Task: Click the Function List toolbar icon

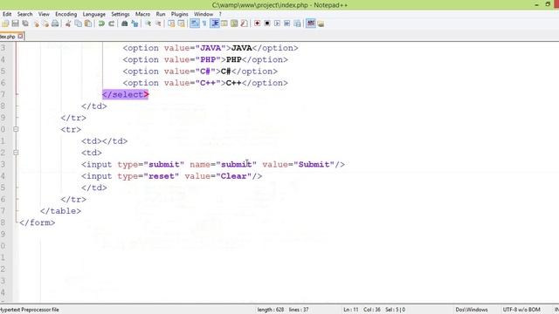Action: click(245, 24)
